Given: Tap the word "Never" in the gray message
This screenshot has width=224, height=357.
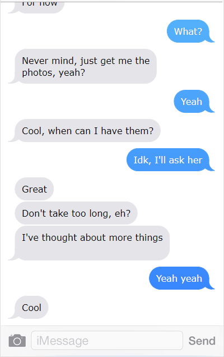Looking at the screenshot, I should point(35,61).
